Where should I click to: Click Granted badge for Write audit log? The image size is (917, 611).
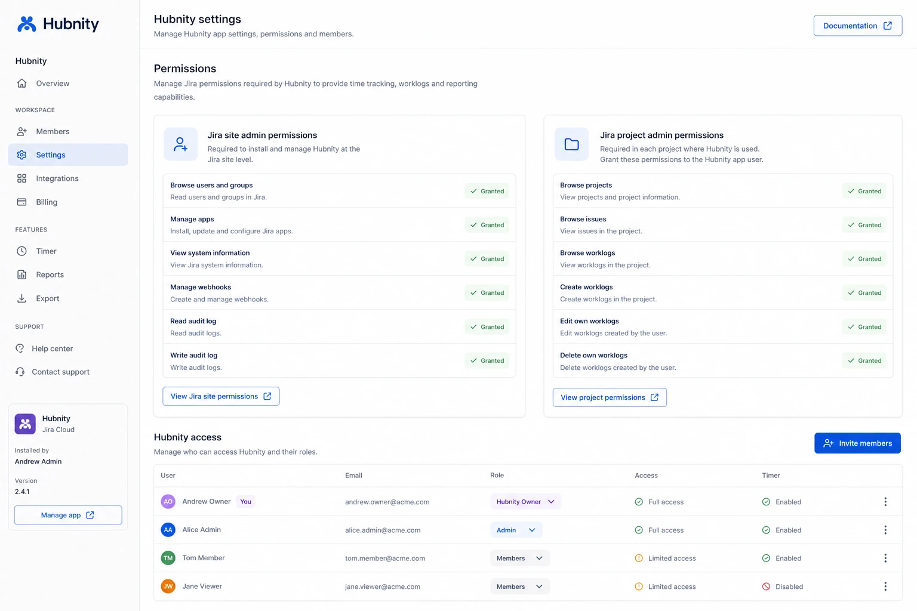click(487, 360)
